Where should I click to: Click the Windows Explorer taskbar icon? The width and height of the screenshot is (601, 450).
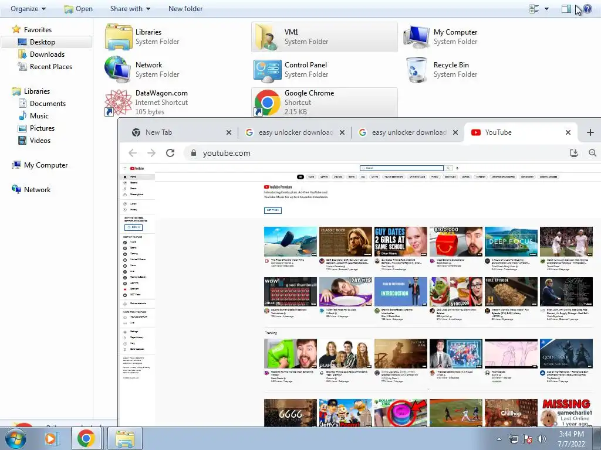125,438
